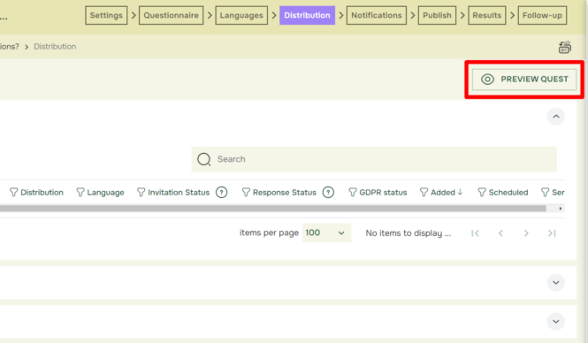Screen dimensions: 588x343
Task: Collapse the expanded section with up chevron
Action: click(556, 117)
